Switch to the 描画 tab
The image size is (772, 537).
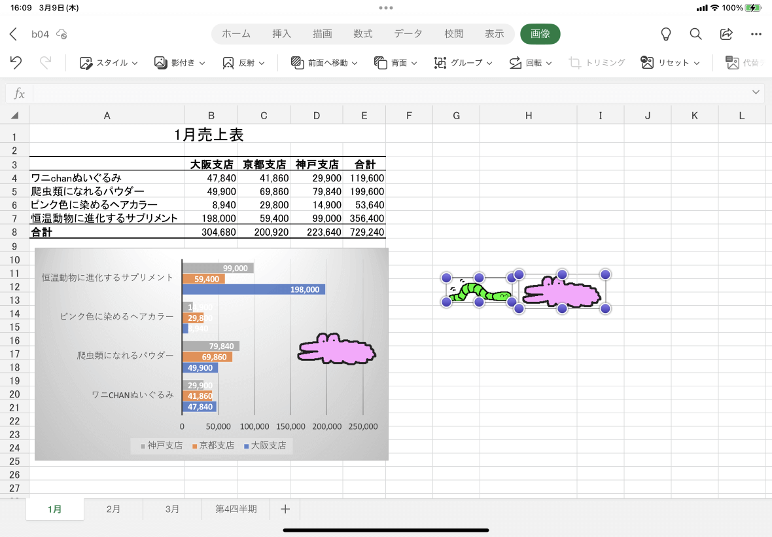pos(323,34)
